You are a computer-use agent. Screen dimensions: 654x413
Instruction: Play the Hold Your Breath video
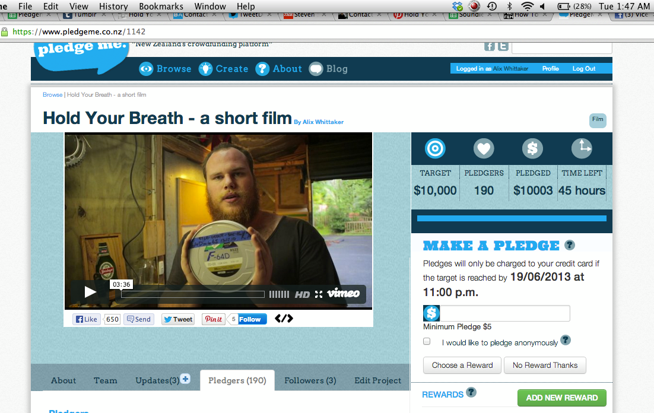click(90, 292)
